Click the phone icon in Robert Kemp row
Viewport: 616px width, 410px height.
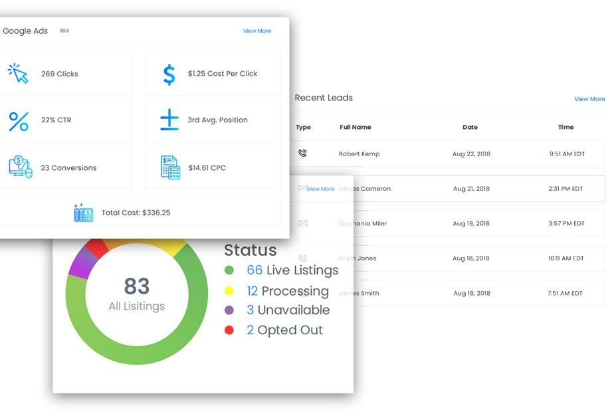click(302, 153)
